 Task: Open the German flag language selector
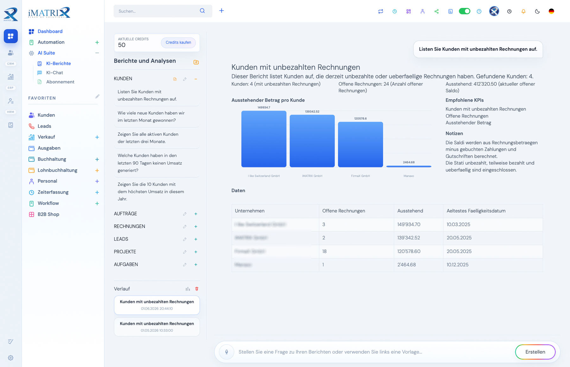click(x=551, y=11)
